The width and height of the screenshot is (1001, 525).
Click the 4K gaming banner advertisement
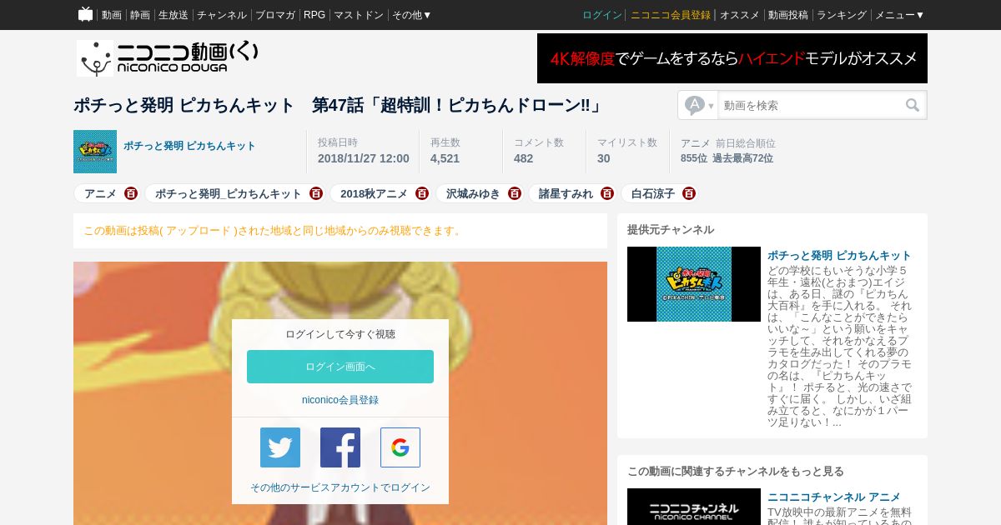click(732, 58)
